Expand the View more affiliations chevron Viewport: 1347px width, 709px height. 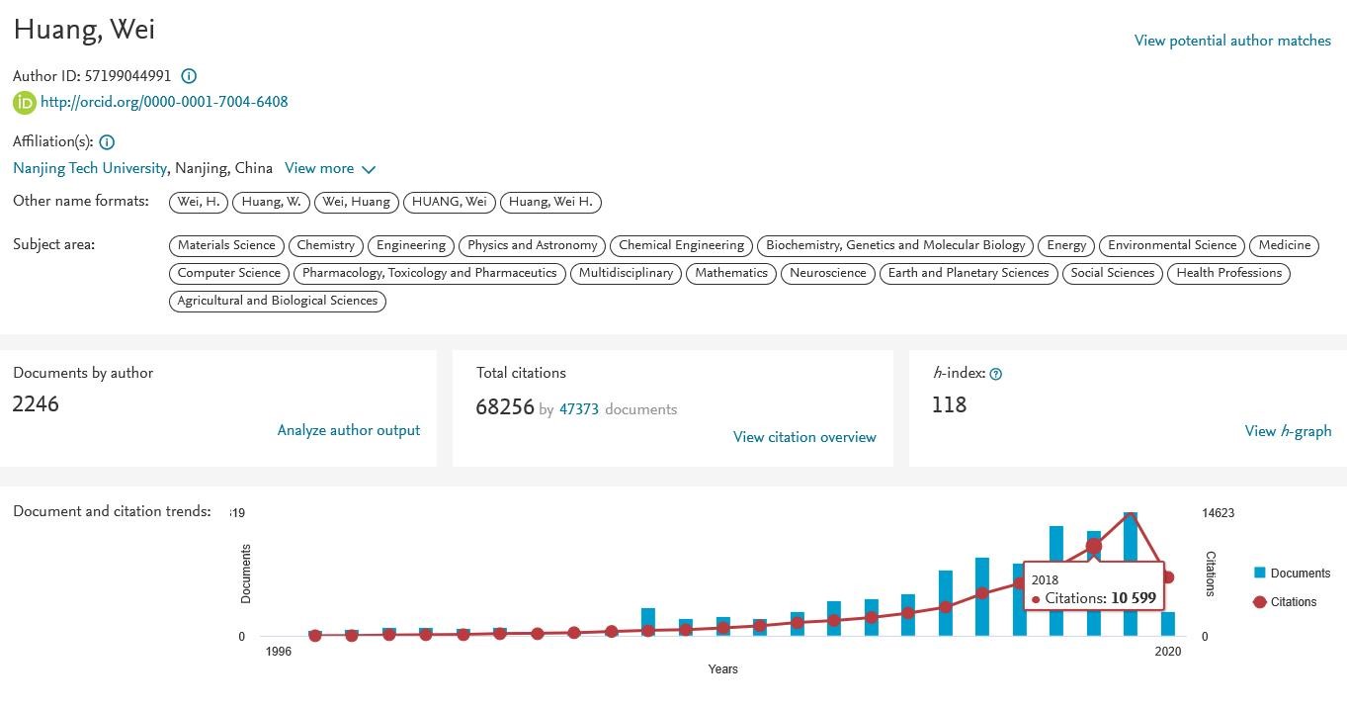pyautogui.click(x=369, y=169)
